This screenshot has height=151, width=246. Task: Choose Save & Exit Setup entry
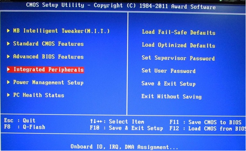[169, 83]
